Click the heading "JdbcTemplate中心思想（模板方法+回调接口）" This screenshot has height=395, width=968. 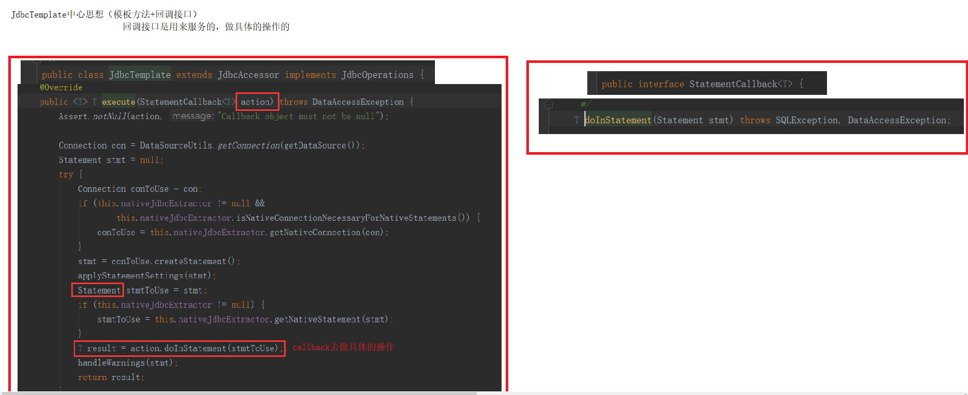pyautogui.click(x=104, y=14)
